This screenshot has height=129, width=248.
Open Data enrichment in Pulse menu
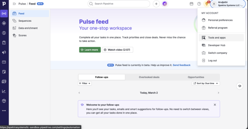(30, 28)
